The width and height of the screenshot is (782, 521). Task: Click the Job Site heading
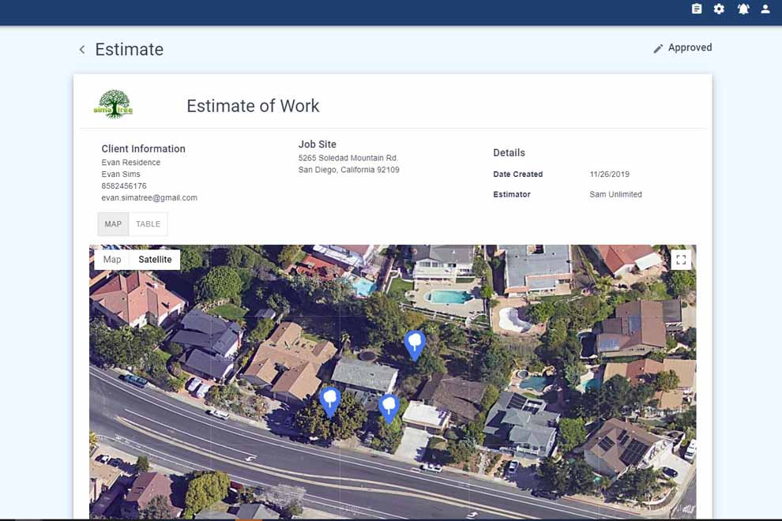tap(318, 144)
